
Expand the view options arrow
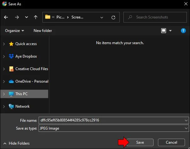point(170,31)
